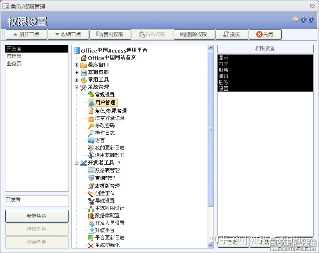The image size is (319, 253).
Task: Click the 全选 button
Action: point(233,242)
